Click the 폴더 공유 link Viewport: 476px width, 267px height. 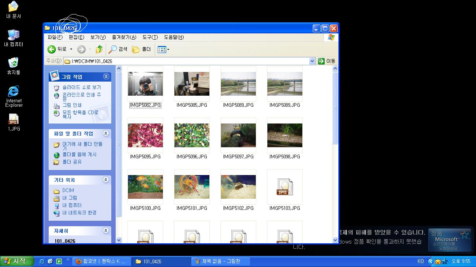(72, 162)
